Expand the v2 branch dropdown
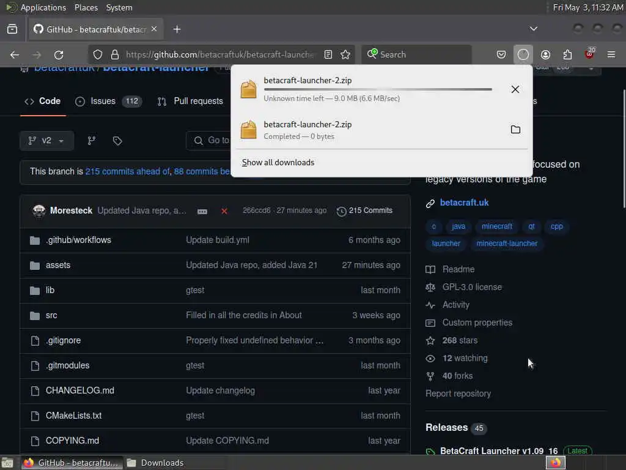626x470 pixels. click(46, 141)
